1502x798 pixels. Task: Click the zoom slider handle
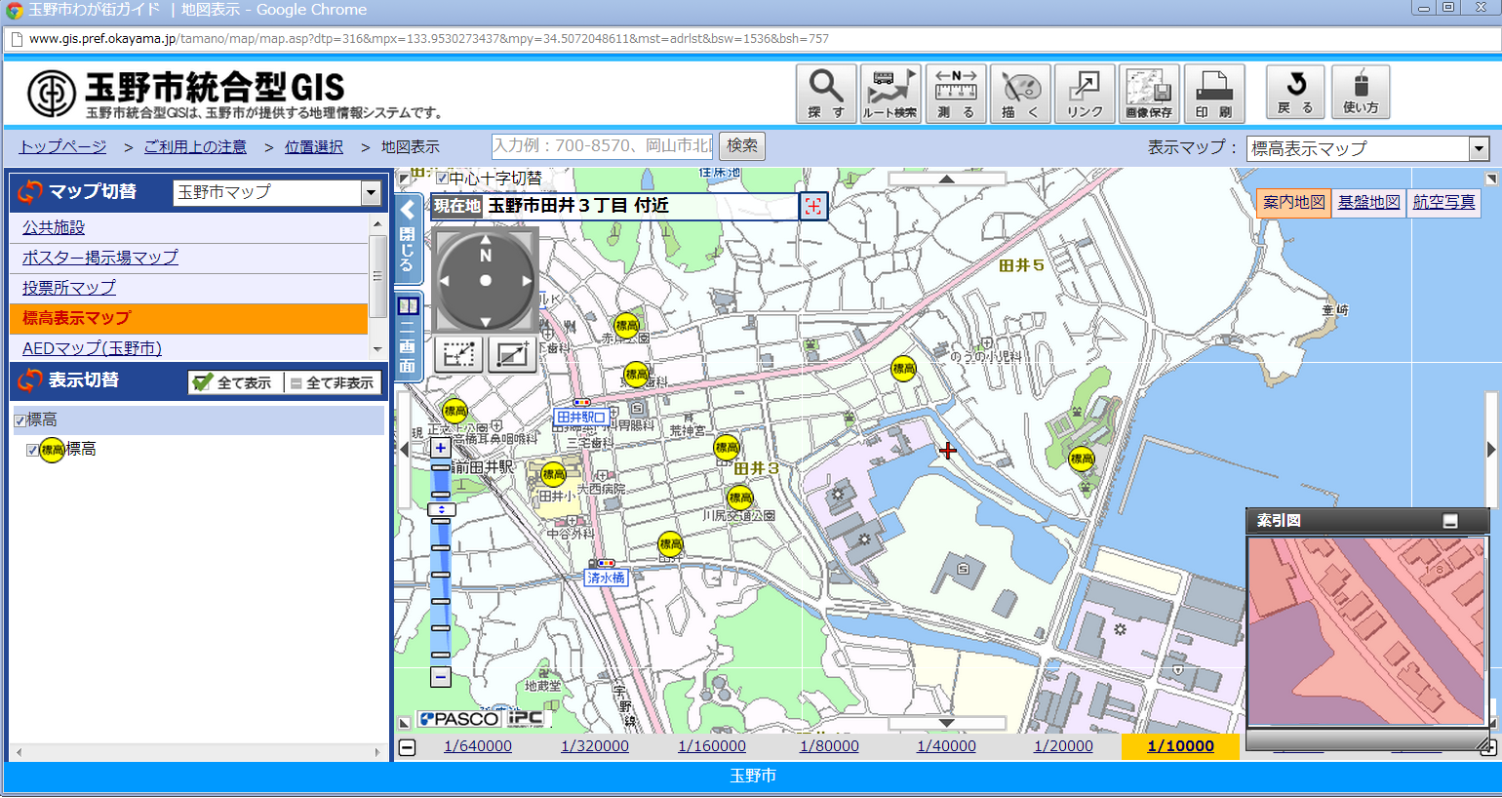point(442,510)
